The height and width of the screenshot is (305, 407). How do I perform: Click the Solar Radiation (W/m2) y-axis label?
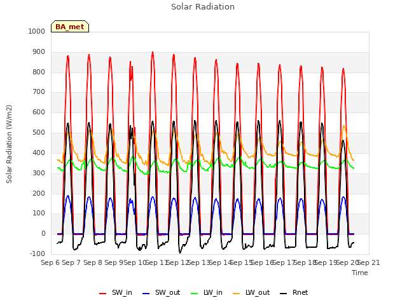[x=9, y=144]
